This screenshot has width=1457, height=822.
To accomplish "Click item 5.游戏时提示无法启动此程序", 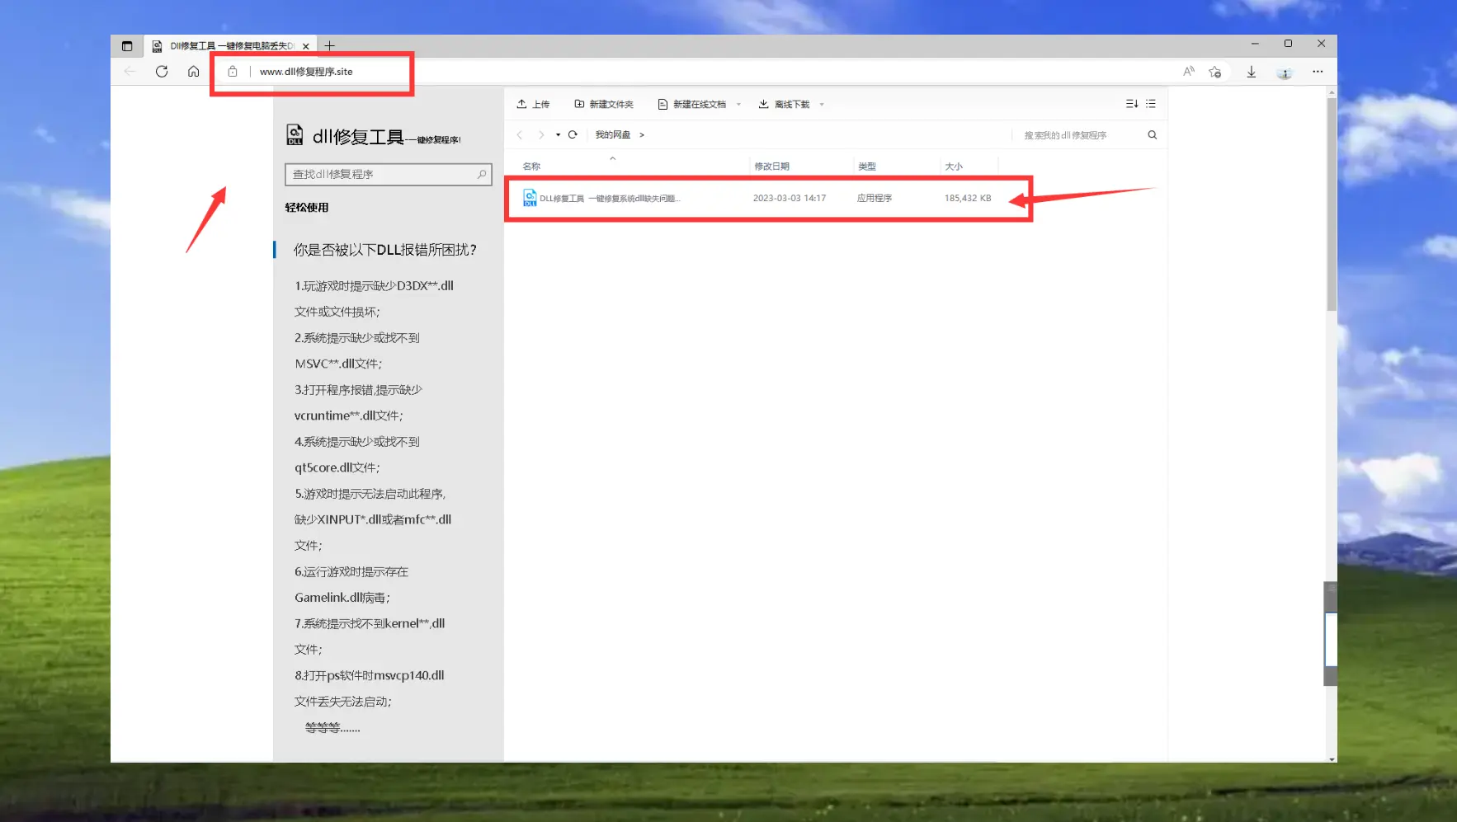I will [x=370, y=494].
